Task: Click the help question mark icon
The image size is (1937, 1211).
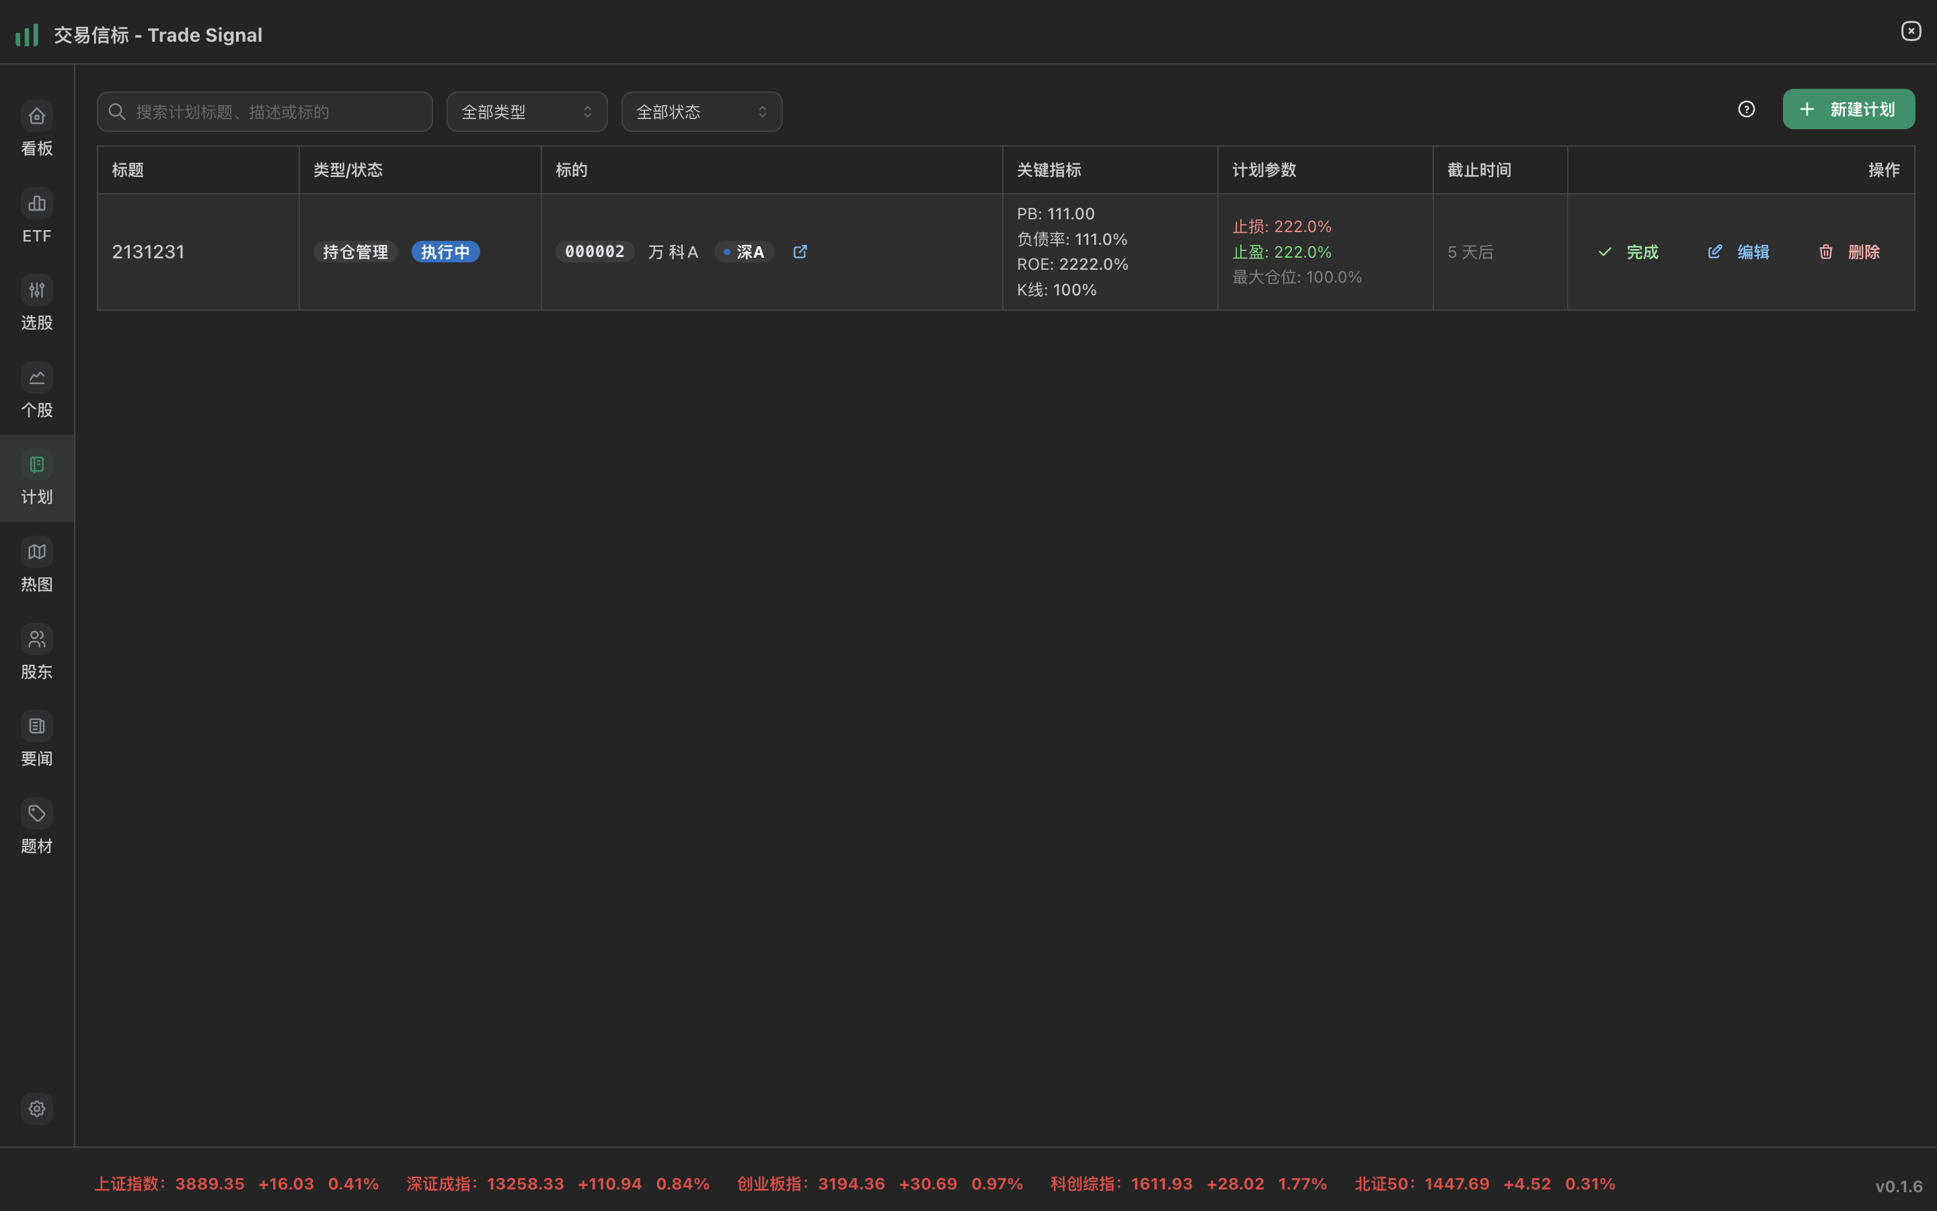Action: click(1747, 110)
